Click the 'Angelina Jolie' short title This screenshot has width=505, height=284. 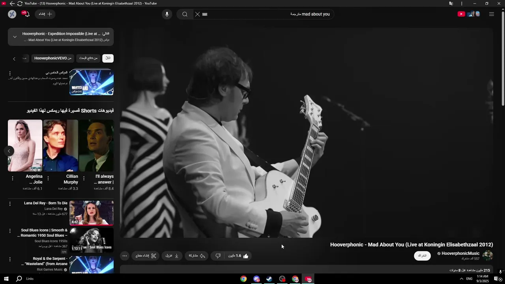[x=34, y=179]
